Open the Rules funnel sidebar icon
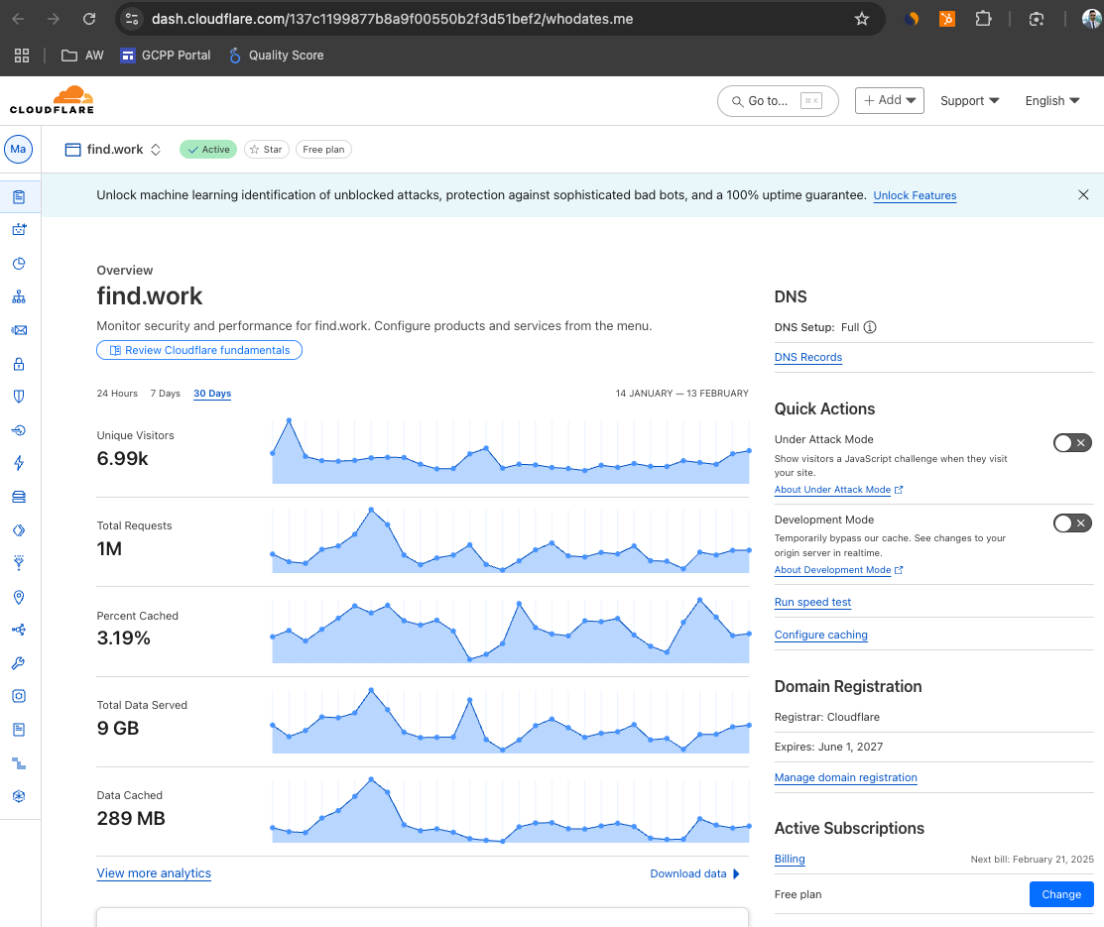 pos(19,563)
